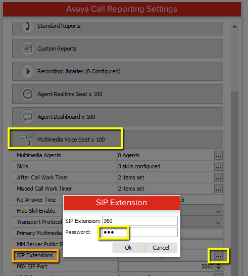Open the SIP Extensions ellipsis button

pyautogui.click(x=218, y=256)
